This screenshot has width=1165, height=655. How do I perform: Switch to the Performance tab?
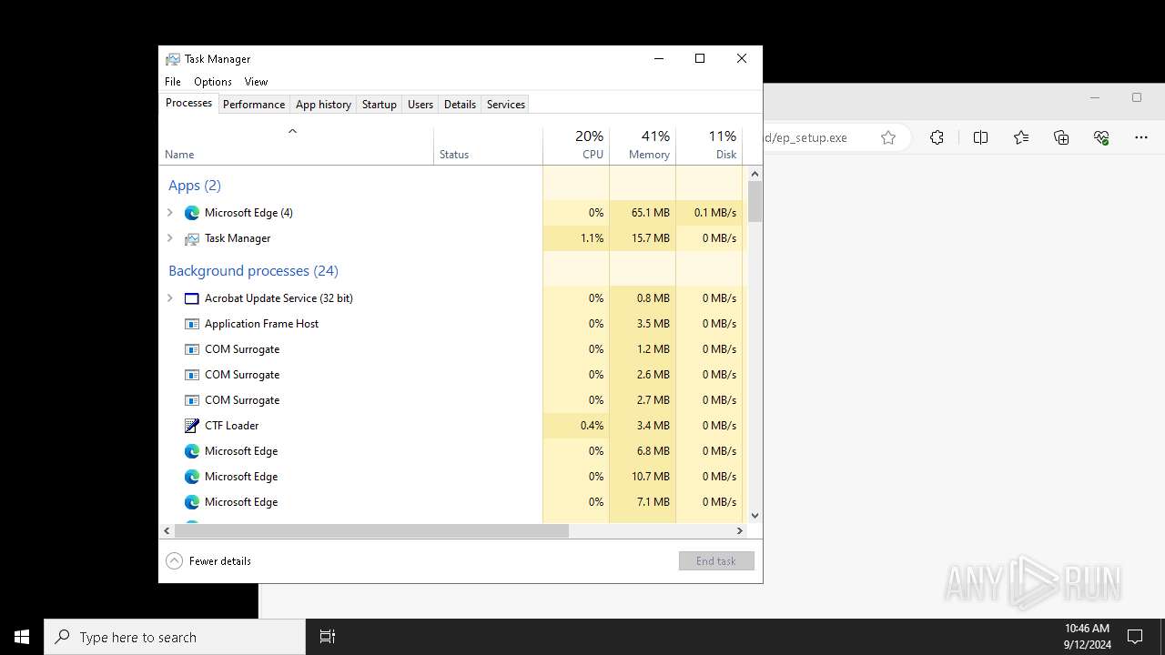click(254, 105)
